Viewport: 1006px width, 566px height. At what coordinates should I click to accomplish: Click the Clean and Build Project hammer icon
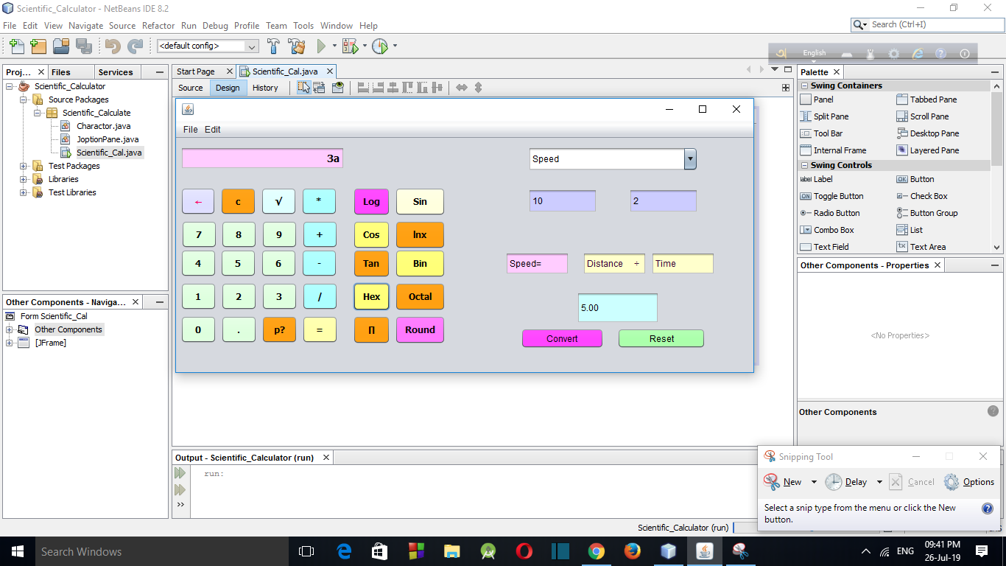point(296,46)
